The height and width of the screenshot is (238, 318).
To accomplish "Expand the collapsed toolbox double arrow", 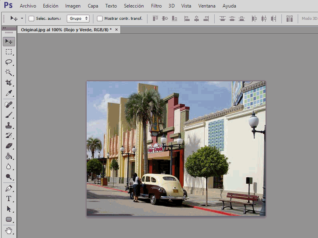I will click(4, 28).
